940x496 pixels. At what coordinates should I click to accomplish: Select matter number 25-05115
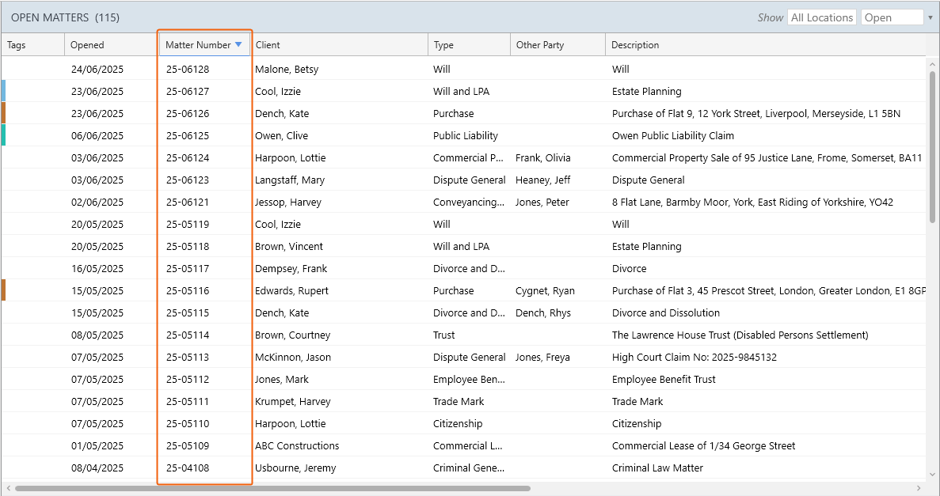pos(188,312)
